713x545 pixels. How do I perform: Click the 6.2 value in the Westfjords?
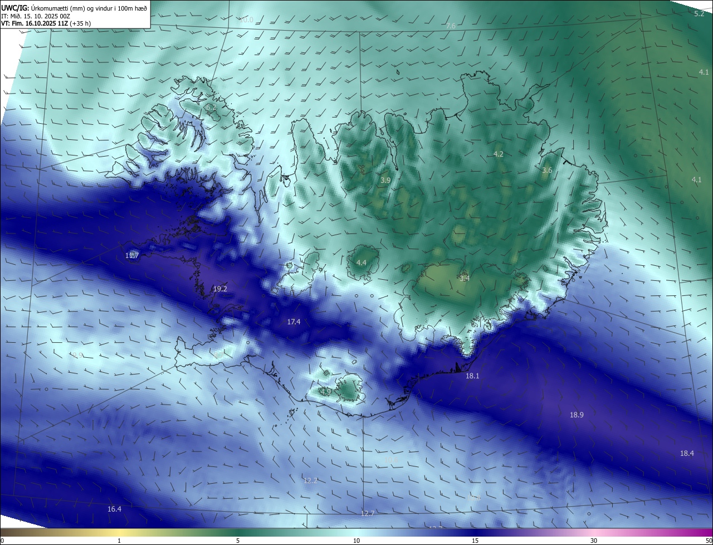pyautogui.click(x=211, y=106)
